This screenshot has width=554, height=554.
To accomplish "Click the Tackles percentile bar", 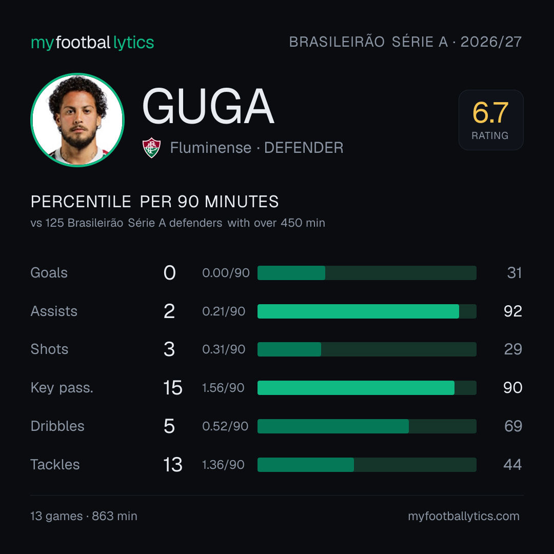I will pyautogui.click(x=367, y=465).
